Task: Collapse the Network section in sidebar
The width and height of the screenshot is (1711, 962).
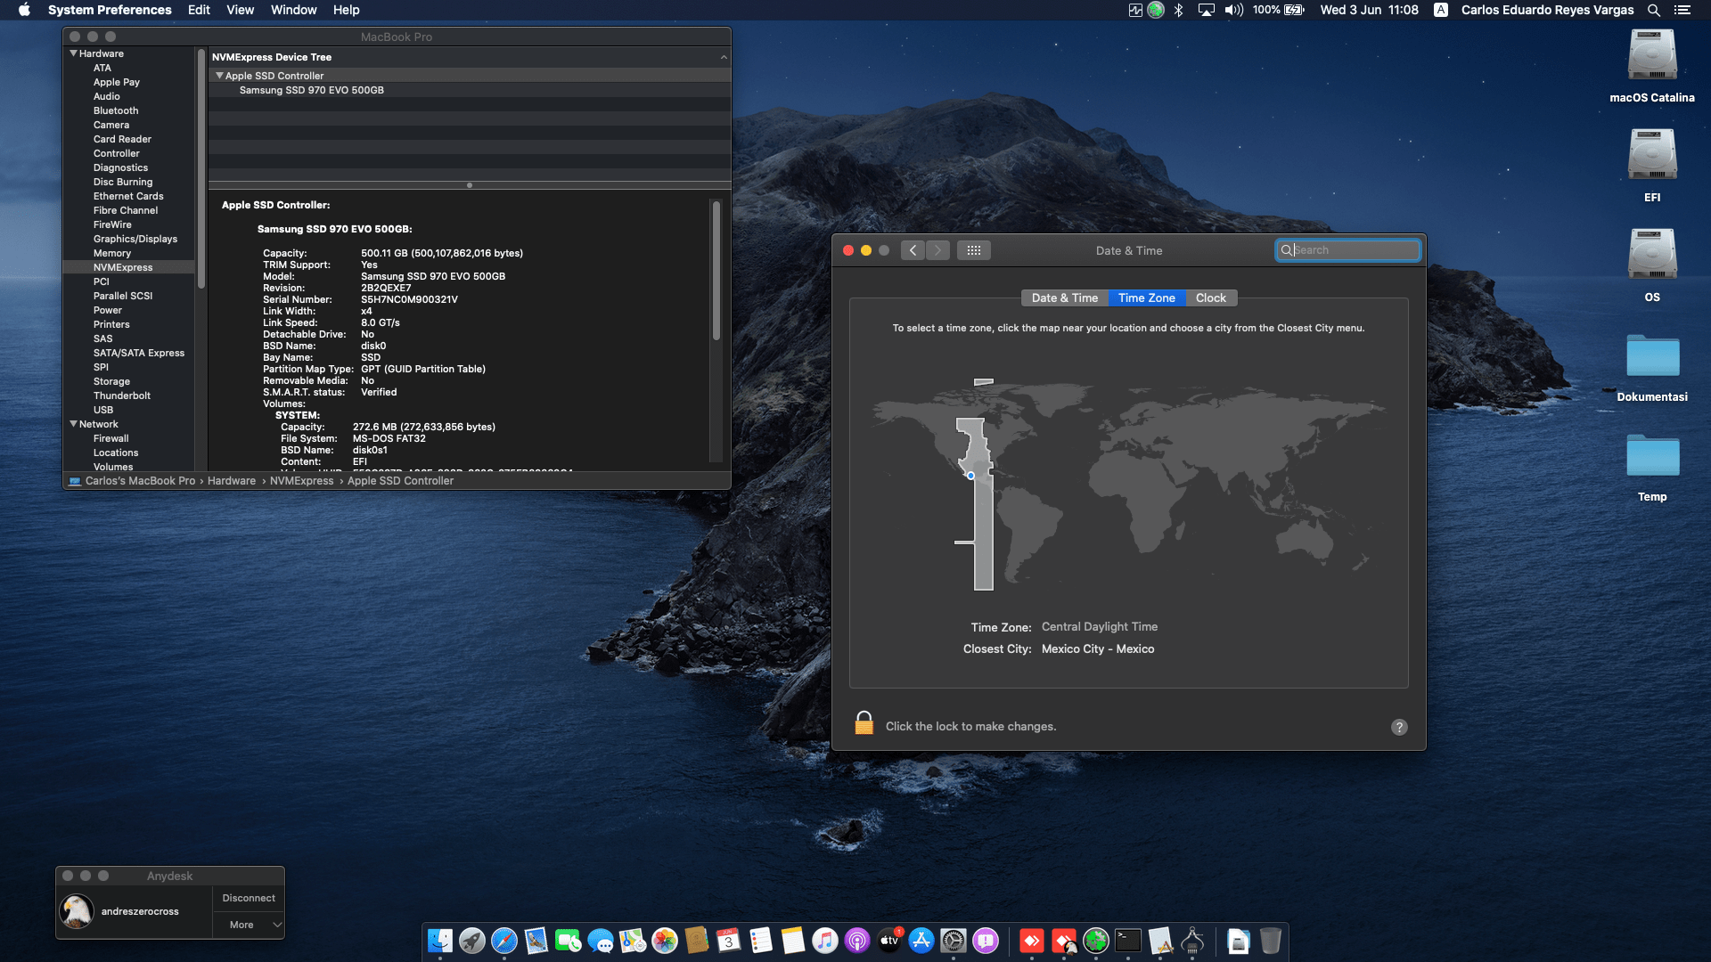Action: click(73, 424)
